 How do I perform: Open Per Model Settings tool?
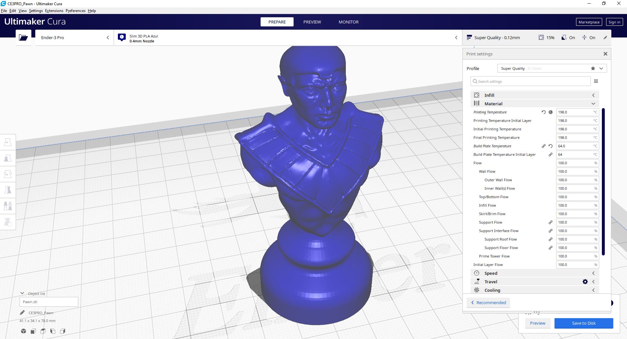pos(8,206)
